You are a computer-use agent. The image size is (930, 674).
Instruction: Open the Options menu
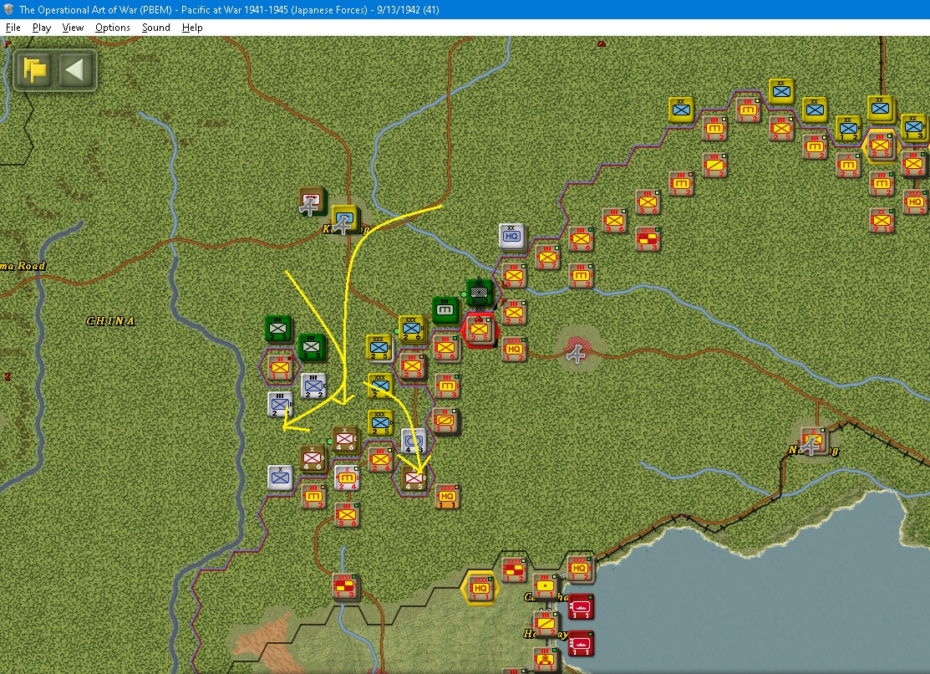tap(113, 28)
